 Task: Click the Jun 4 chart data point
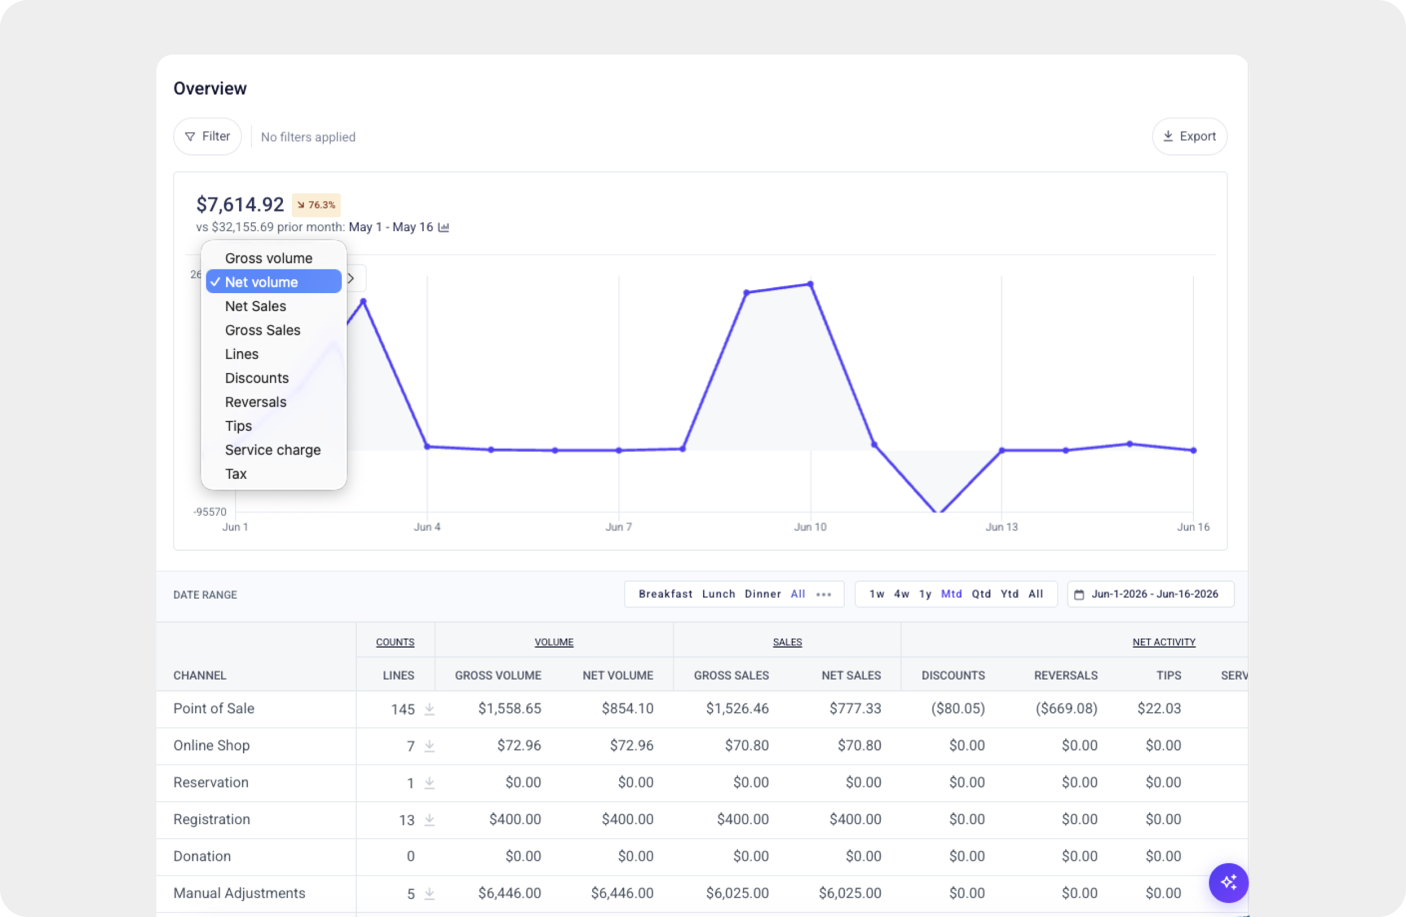(427, 447)
